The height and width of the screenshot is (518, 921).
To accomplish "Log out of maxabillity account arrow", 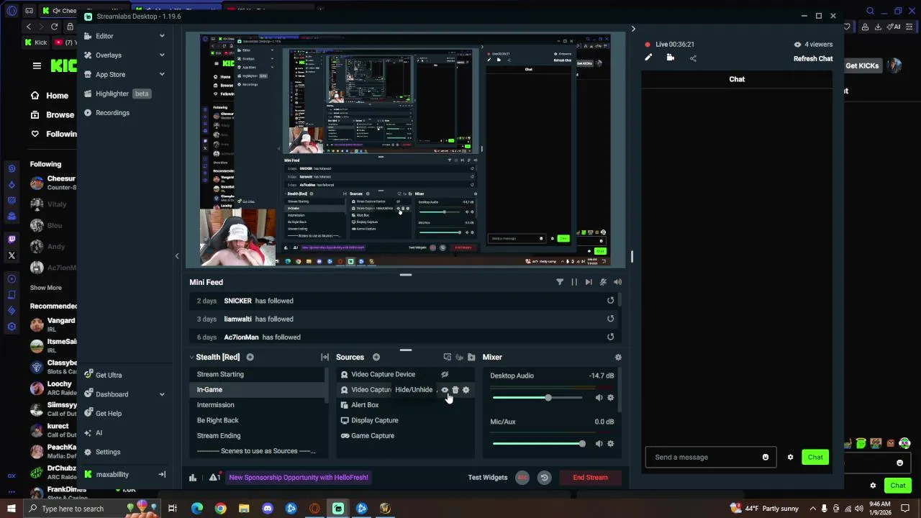I will pyautogui.click(x=162, y=475).
